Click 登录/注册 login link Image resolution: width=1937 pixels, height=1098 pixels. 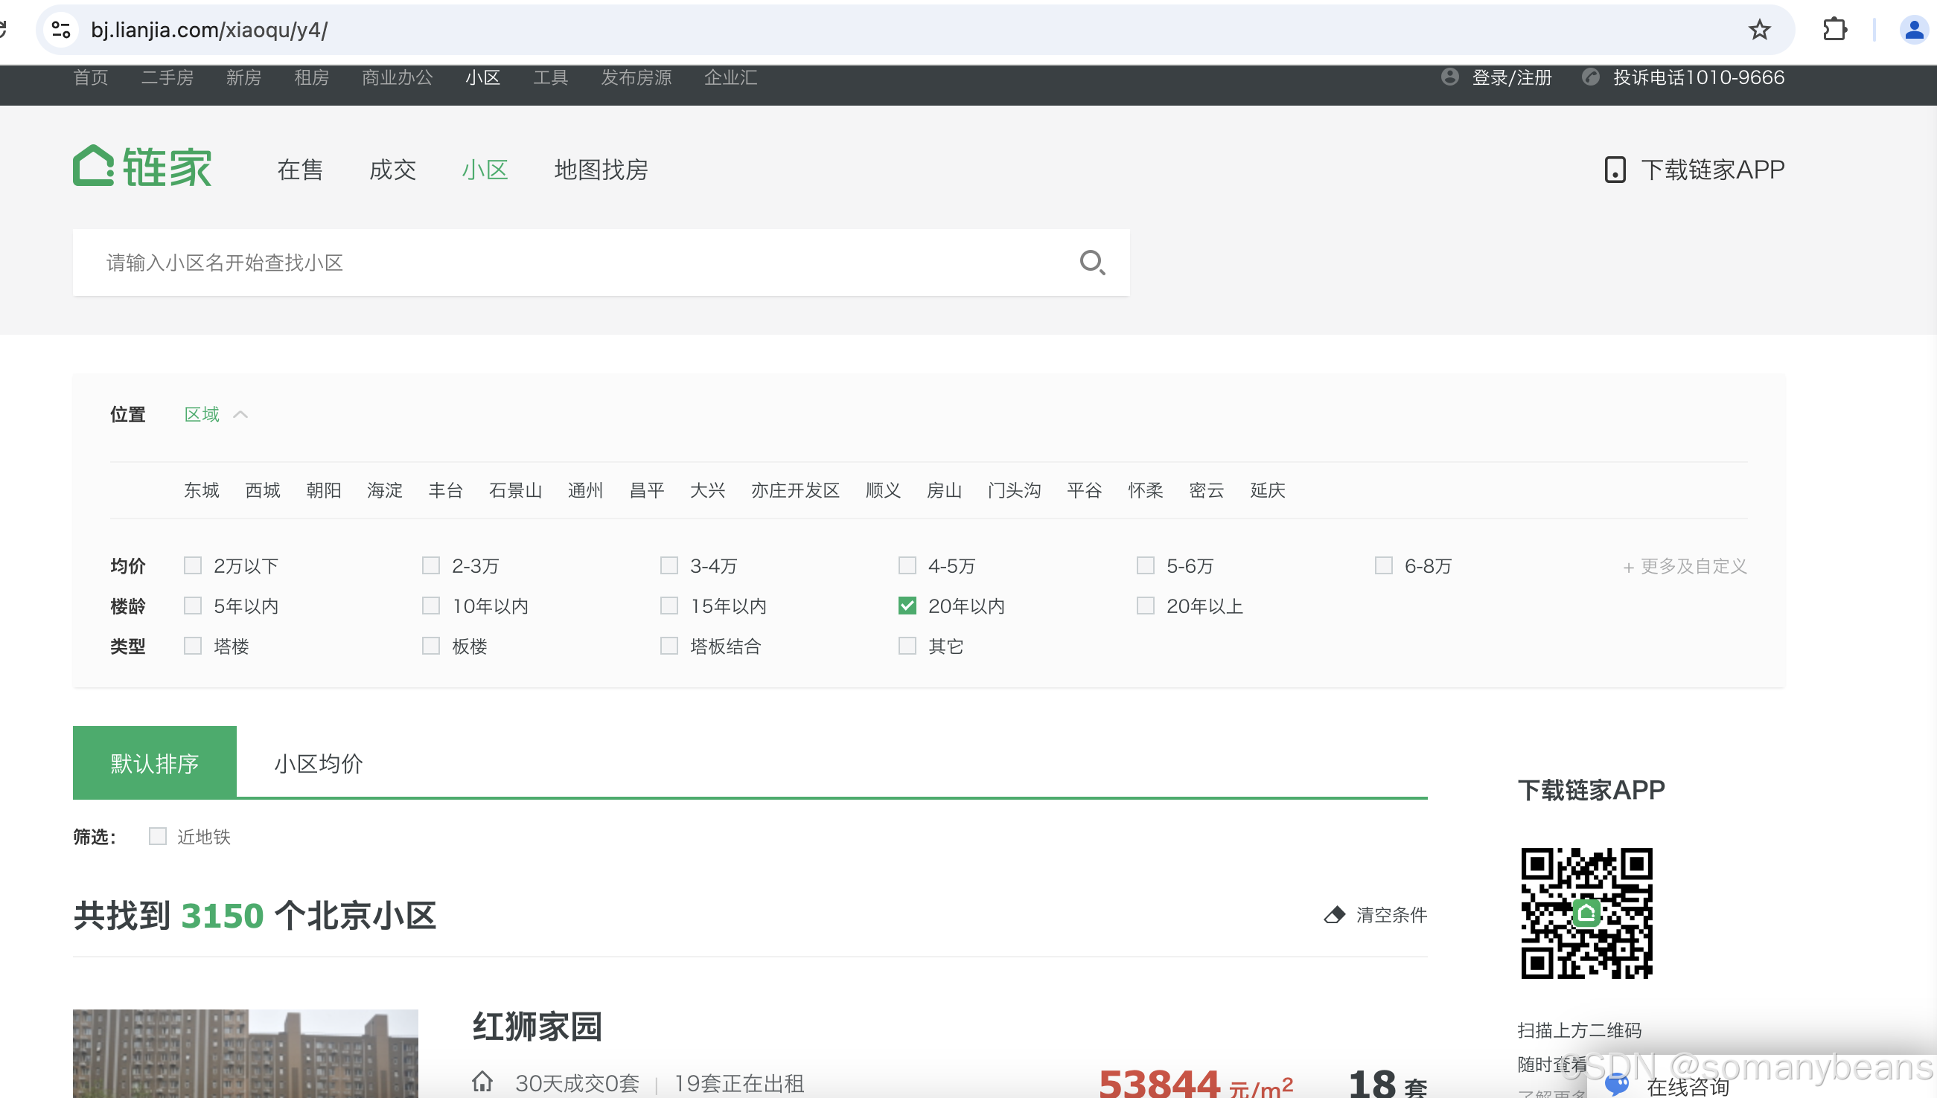1511,77
